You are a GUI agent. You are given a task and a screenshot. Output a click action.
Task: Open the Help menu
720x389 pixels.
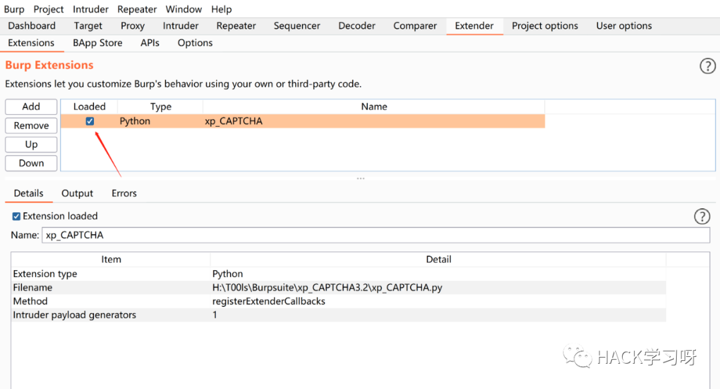coord(221,9)
